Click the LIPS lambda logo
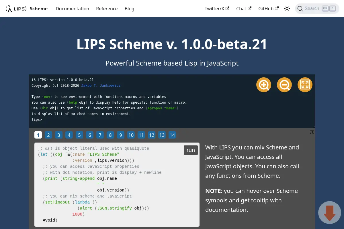The height and width of the screenshot is (229, 344). point(16,9)
